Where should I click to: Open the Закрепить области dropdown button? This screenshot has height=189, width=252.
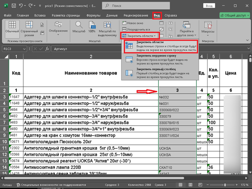(x=140, y=36)
